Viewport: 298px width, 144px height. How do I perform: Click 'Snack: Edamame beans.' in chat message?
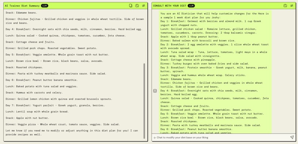tap(176, 79)
